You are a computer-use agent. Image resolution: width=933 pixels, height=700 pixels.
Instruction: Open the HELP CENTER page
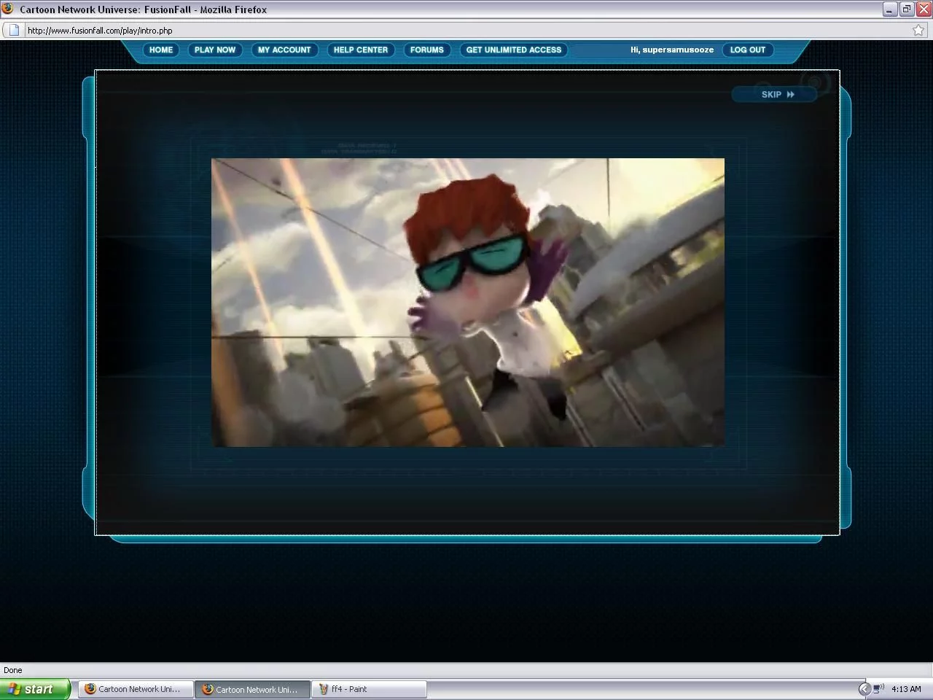click(361, 50)
